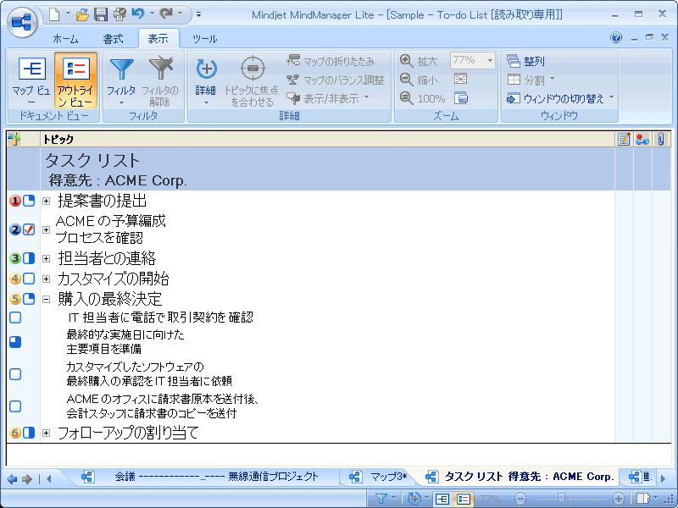Click the Notes column header icon
678x508 pixels.
[624, 139]
